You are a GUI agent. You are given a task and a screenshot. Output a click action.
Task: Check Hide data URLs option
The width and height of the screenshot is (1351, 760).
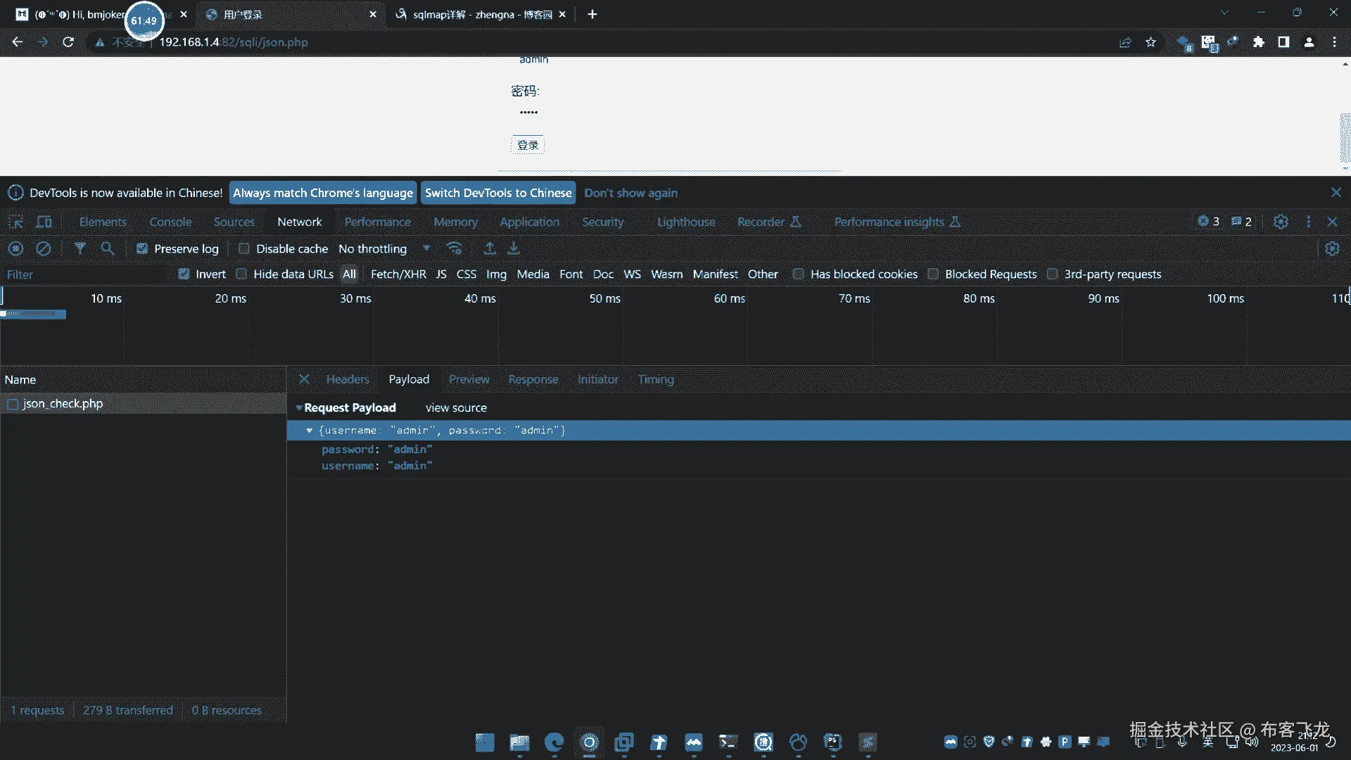pos(241,274)
